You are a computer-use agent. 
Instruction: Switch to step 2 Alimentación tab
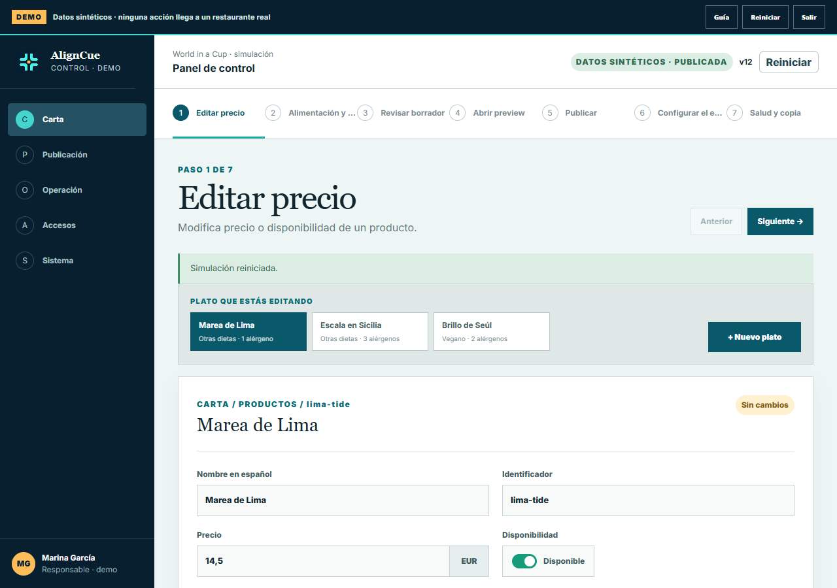(311, 113)
